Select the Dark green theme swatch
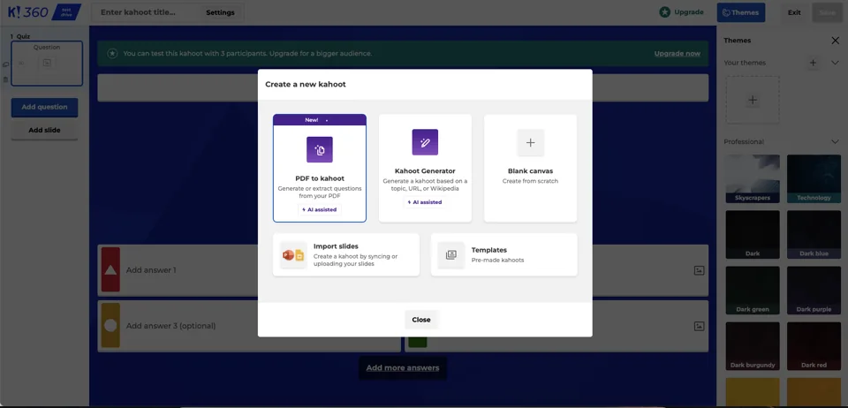Image resolution: width=848 pixels, height=408 pixels. tap(753, 290)
